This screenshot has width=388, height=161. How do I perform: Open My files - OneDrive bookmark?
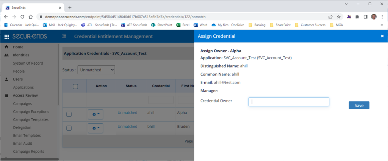[228, 25]
